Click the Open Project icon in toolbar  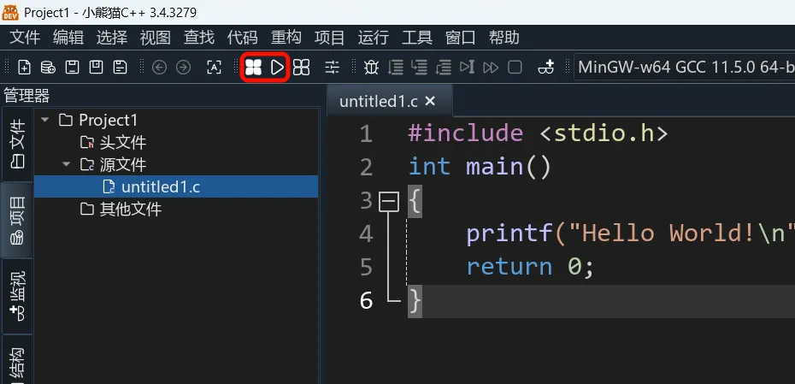point(48,67)
